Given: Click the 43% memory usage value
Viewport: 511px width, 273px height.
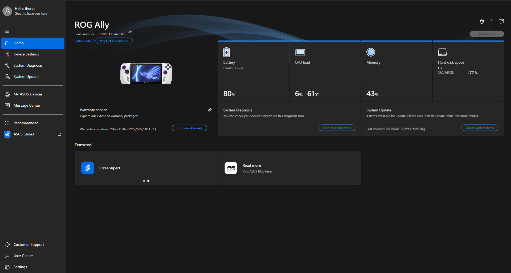Looking at the screenshot, I should [372, 94].
